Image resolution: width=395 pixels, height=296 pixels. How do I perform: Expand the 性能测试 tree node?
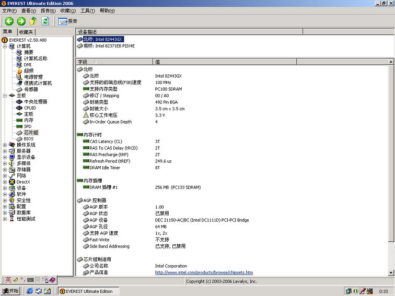click(x=5, y=219)
